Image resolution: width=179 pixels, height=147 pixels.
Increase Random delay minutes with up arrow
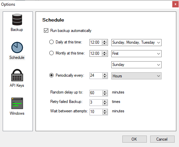[x=105, y=91]
